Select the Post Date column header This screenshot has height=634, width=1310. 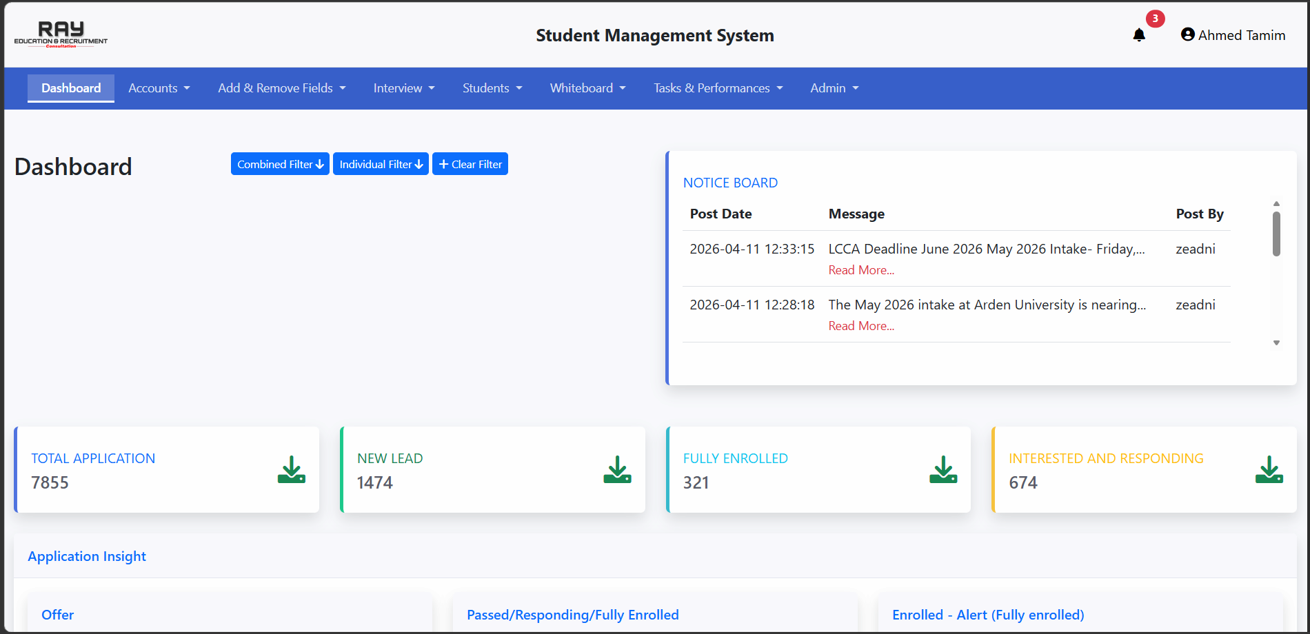[720, 214]
